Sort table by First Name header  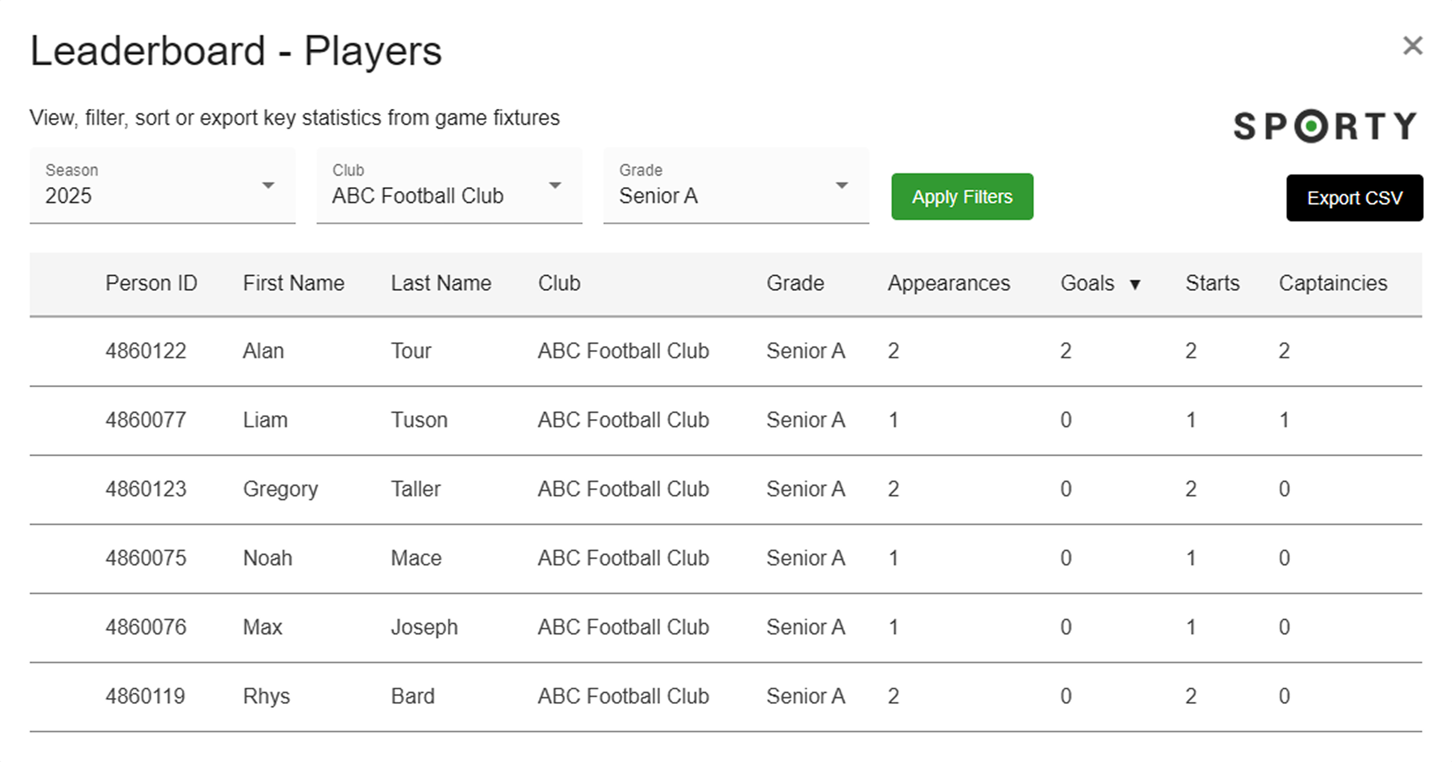[x=294, y=283]
